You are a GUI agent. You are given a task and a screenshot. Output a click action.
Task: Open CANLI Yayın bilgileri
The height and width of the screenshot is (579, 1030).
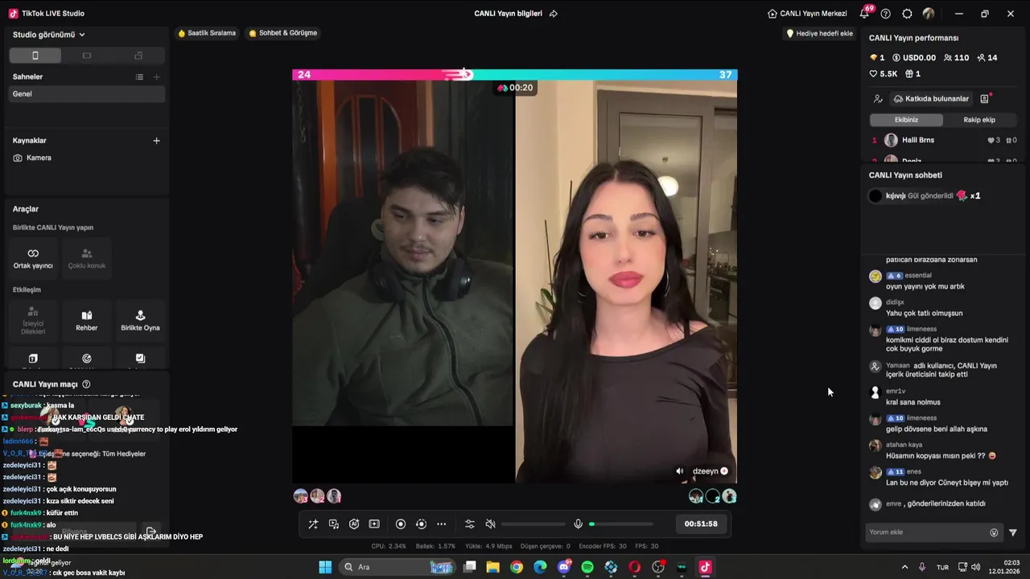click(x=508, y=14)
